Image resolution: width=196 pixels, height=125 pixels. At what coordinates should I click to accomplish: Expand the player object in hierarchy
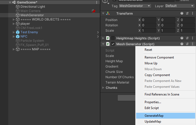click(x=14, y=24)
